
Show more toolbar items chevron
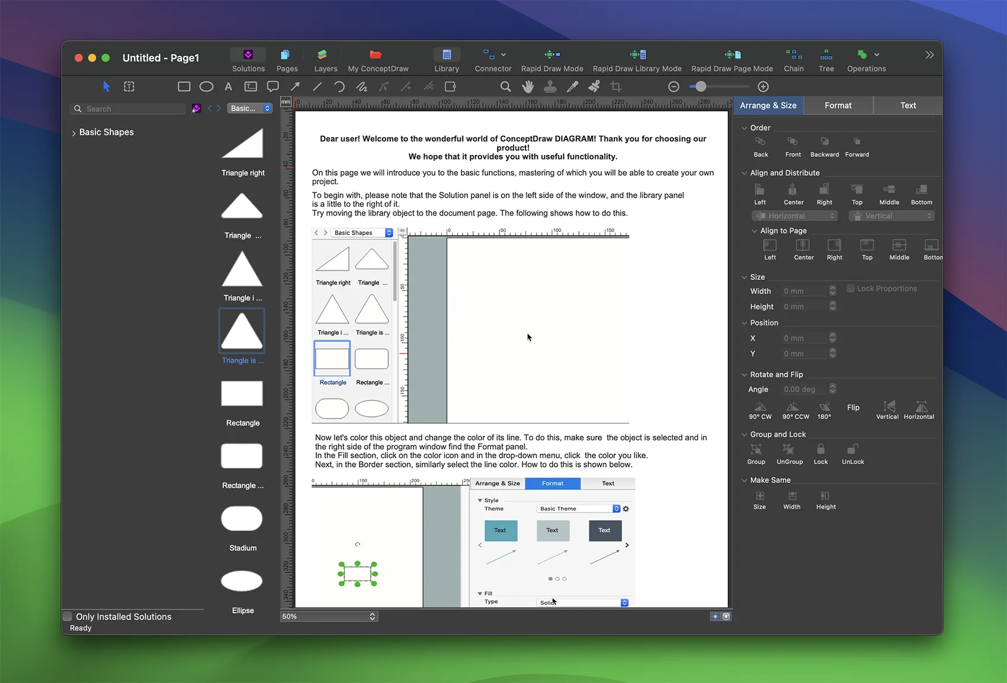(x=929, y=54)
